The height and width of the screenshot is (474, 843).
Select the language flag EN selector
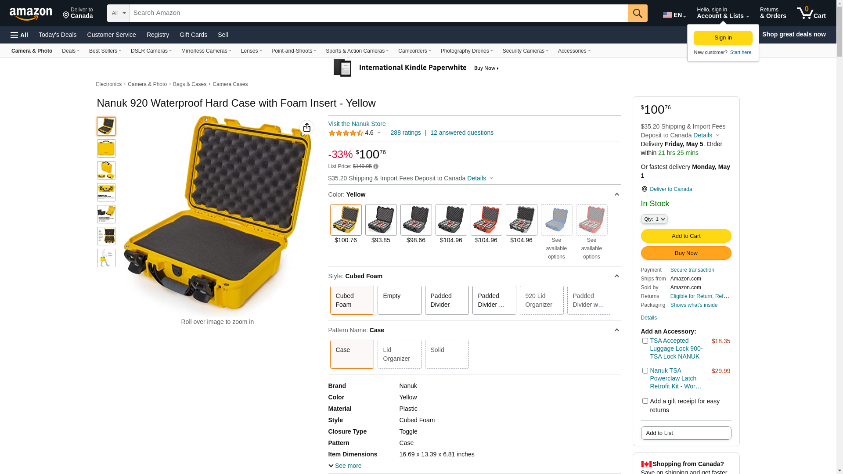coord(674,15)
